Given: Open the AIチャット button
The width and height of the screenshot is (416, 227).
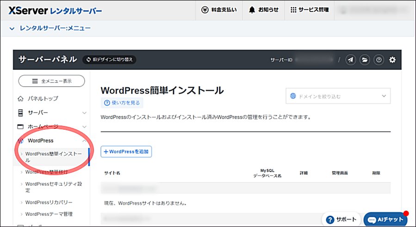Looking at the screenshot, I should [x=385, y=220].
